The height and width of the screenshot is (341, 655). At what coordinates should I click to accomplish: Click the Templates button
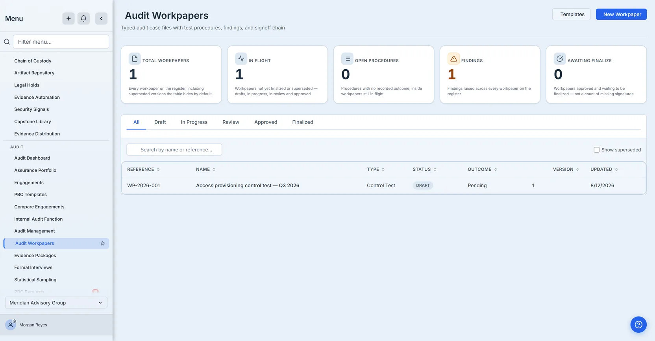(x=571, y=14)
